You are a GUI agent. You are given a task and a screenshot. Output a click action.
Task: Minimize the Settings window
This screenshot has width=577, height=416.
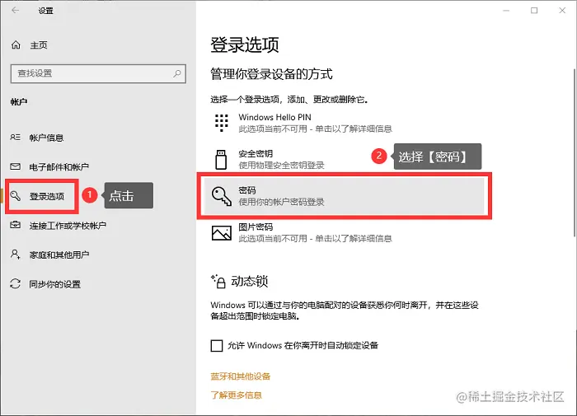click(506, 11)
